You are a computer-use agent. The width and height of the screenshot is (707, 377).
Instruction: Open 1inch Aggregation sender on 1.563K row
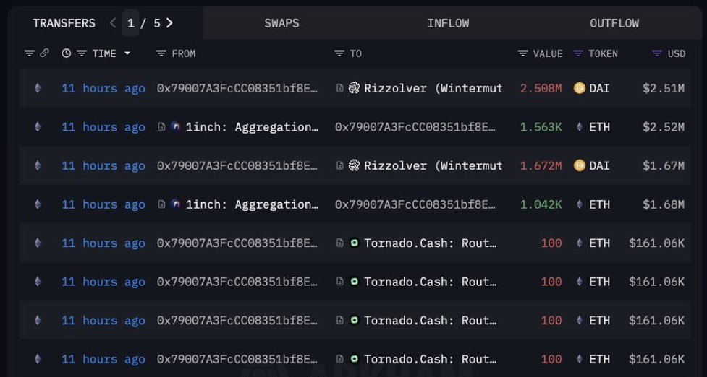click(252, 127)
